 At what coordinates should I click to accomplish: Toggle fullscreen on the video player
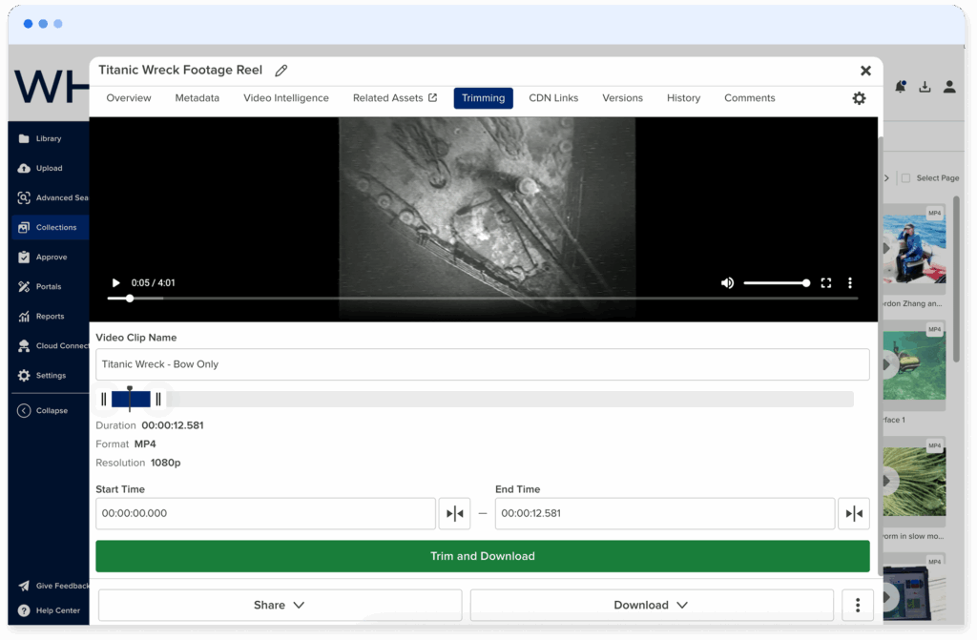pos(826,282)
